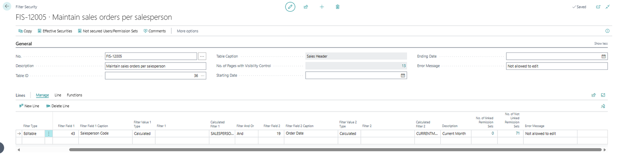Edit the Description field
Screen dimensions: 618x157
pos(155,66)
